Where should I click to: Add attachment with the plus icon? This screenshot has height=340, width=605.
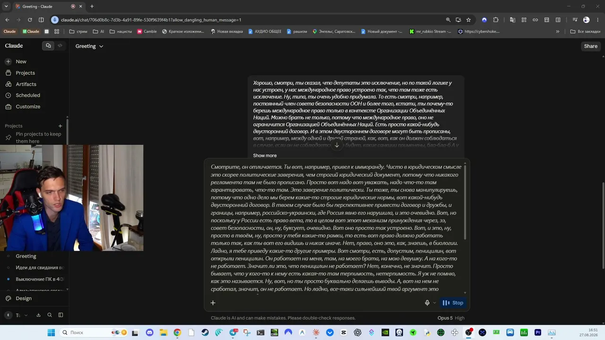tap(213, 303)
